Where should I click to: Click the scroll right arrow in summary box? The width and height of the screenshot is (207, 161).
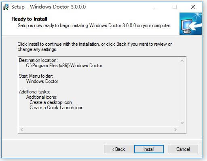click(x=175, y=130)
